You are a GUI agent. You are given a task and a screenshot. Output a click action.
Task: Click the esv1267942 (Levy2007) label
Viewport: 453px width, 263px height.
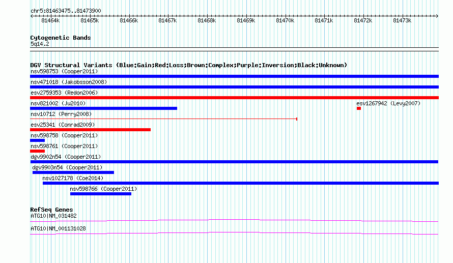click(x=388, y=103)
